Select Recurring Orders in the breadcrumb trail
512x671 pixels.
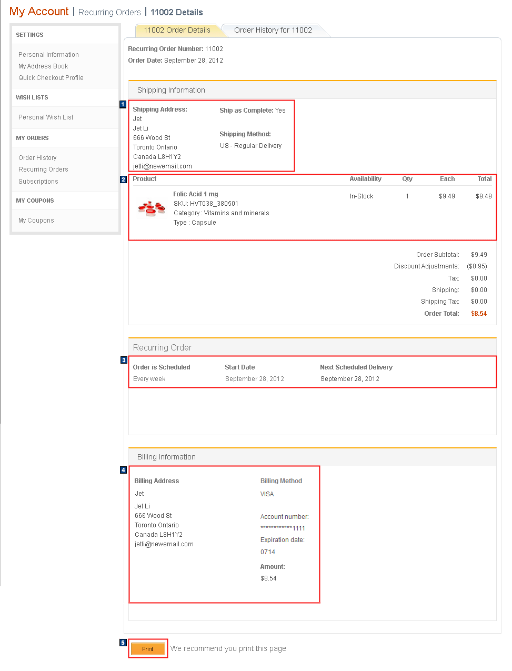click(x=109, y=12)
